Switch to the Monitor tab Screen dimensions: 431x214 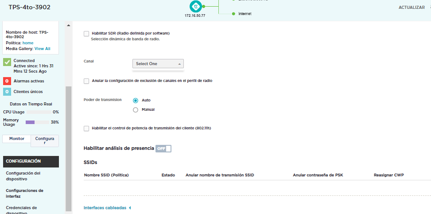(x=17, y=139)
